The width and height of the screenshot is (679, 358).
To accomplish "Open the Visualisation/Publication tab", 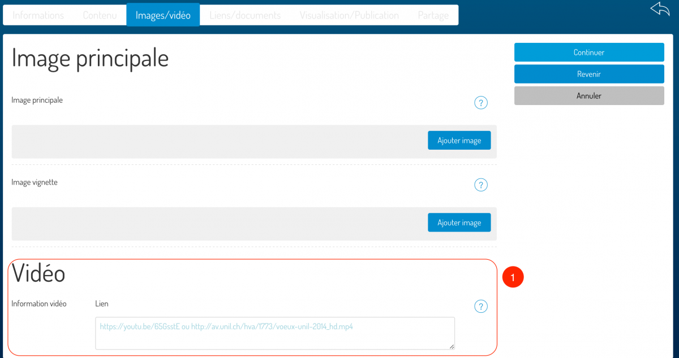I will (x=349, y=15).
